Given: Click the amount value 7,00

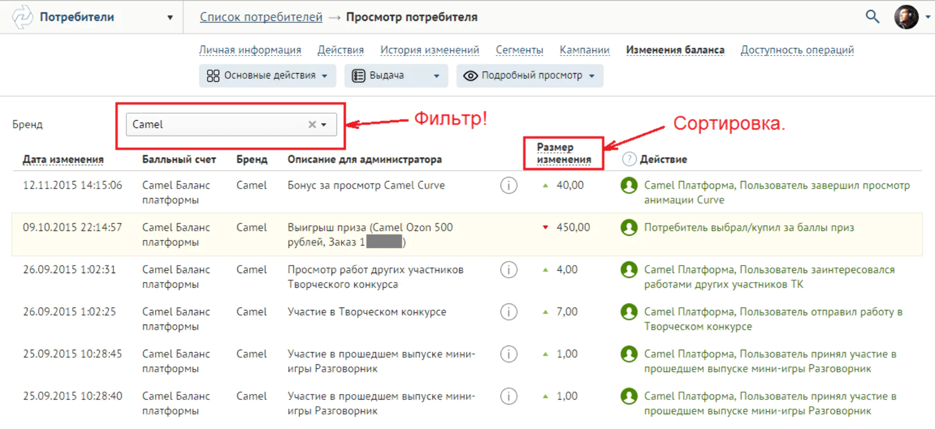Looking at the screenshot, I should (x=567, y=312).
